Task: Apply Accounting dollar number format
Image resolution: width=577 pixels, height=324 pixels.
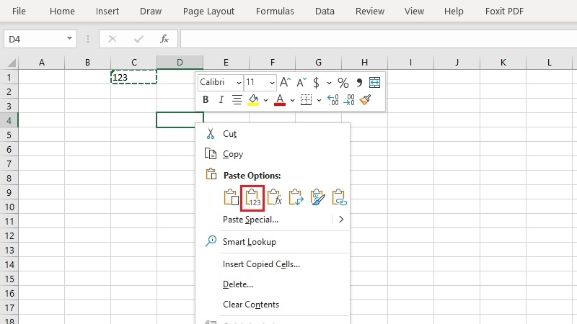Action: [x=316, y=82]
